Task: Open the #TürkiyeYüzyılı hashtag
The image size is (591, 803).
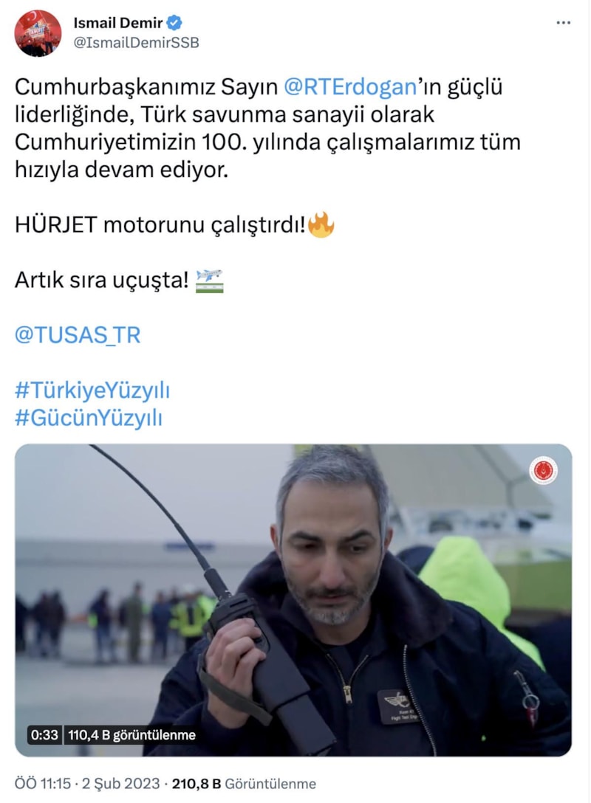Action: (x=92, y=390)
